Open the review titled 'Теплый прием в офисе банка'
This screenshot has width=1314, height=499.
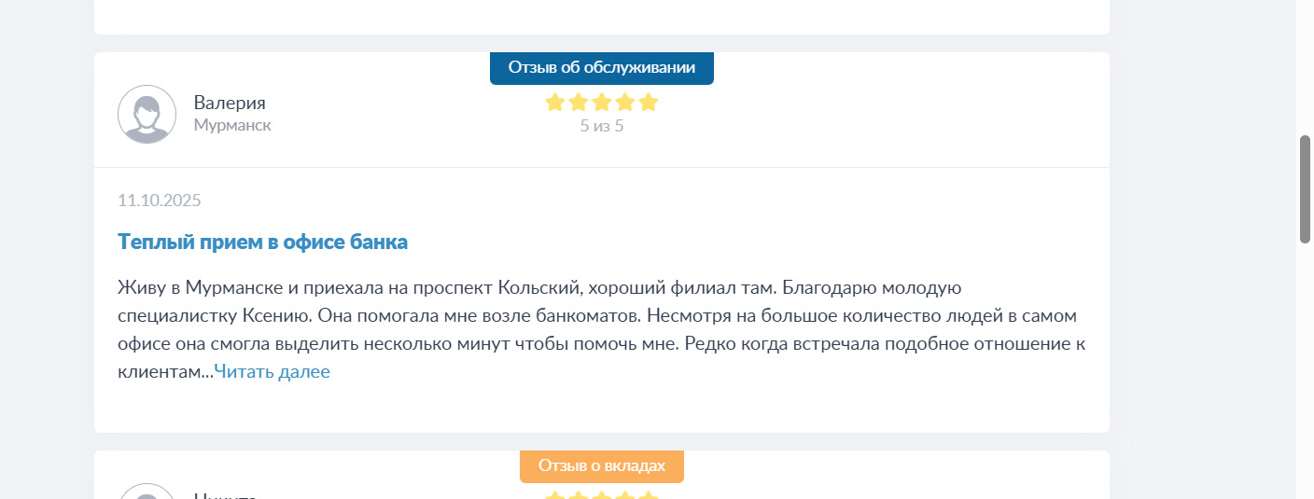(x=262, y=242)
